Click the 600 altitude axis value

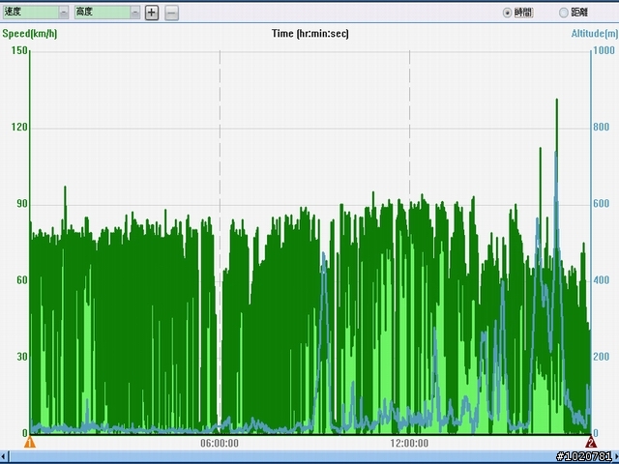602,204
